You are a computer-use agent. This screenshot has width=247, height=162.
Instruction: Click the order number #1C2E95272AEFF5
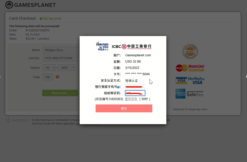click(x=38, y=30)
